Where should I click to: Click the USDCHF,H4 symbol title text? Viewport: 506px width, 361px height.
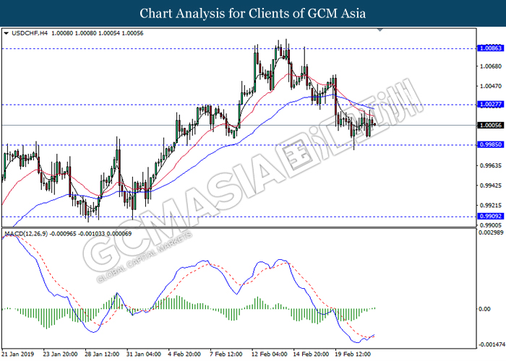click(30, 33)
